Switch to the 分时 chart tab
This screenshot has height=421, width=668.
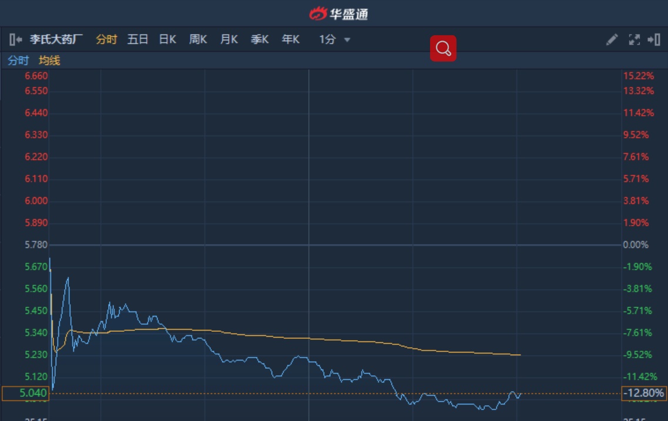tap(106, 40)
